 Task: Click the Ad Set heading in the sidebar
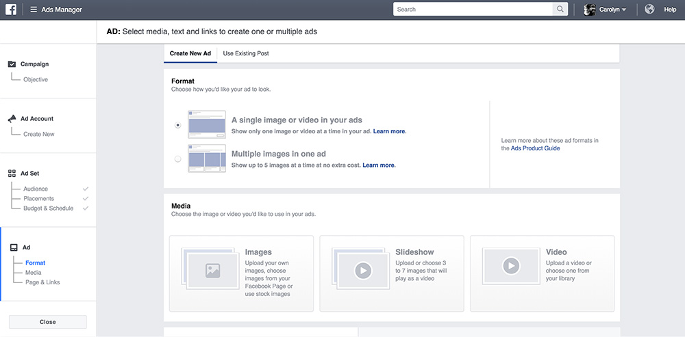point(29,173)
